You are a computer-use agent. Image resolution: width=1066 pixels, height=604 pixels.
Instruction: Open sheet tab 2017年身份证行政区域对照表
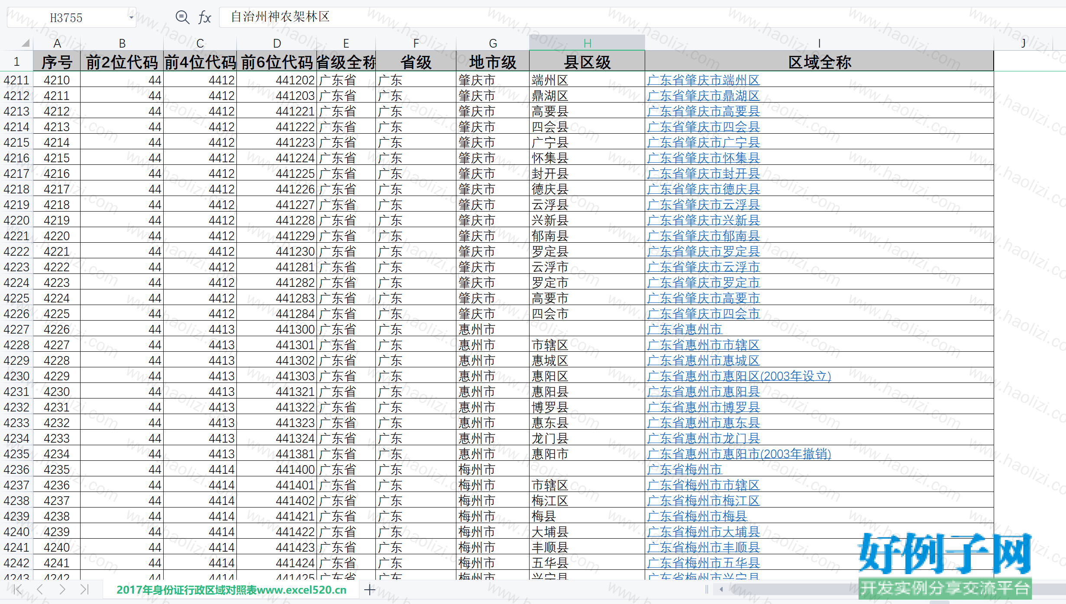231,590
